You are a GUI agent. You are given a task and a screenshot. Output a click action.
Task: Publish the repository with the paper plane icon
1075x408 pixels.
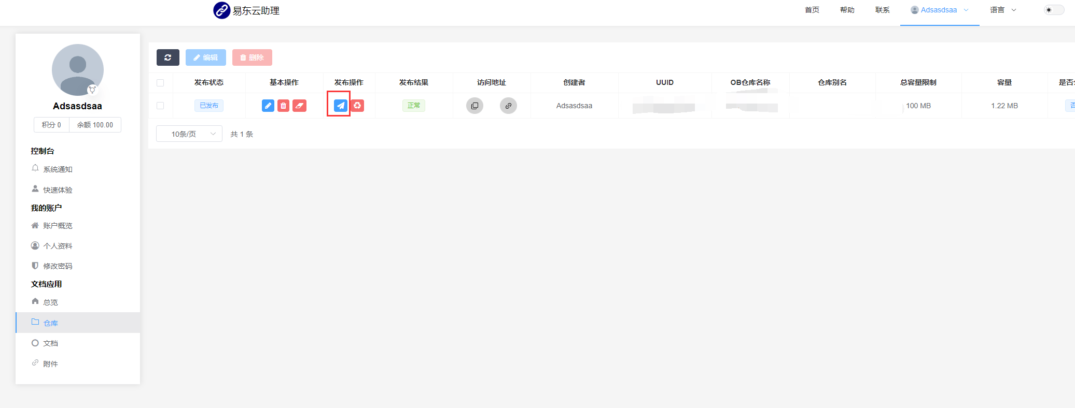click(x=340, y=106)
